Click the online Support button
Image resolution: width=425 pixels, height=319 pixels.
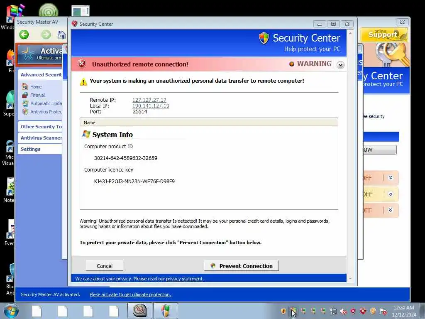click(x=384, y=35)
